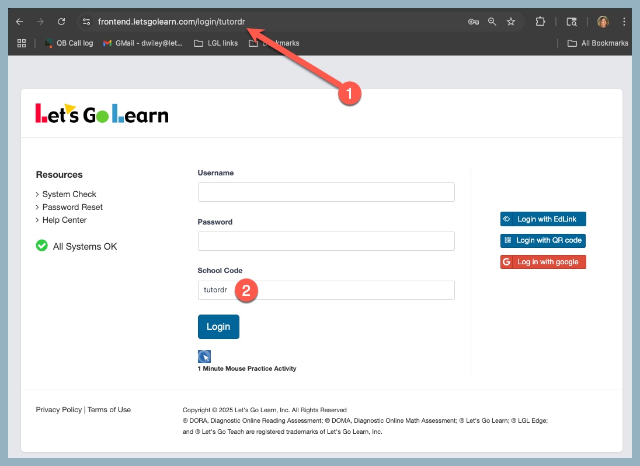Open site information icon in address bar
This screenshot has height=466, width=640.
tap(86, 22)
